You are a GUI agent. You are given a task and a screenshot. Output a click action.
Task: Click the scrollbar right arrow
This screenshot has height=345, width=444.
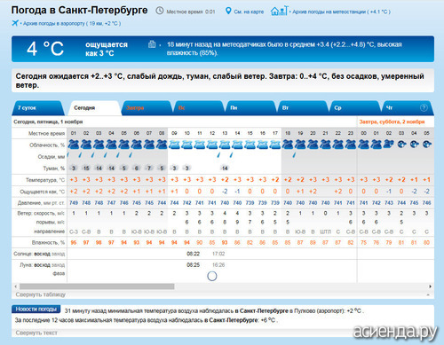[430, 286]
